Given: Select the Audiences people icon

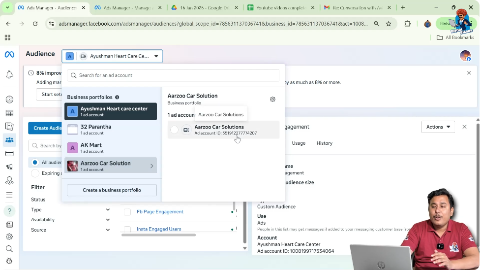Looking at the screenshot, I should [9, 140].
